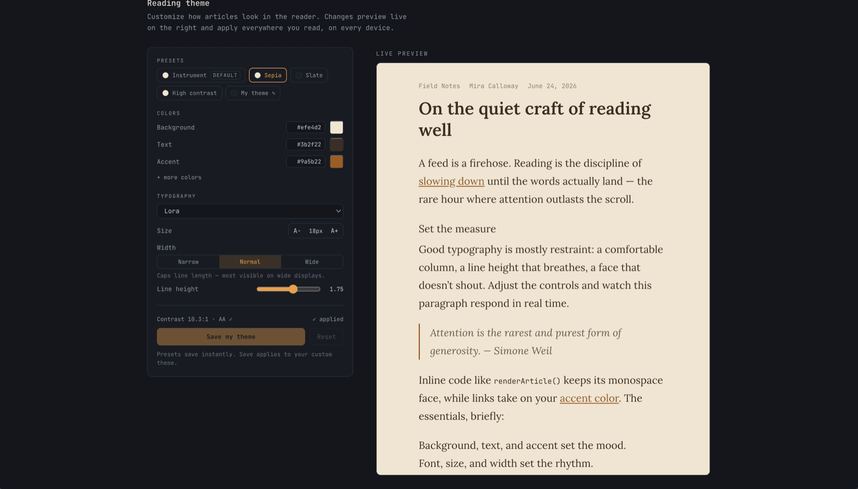Expand the more colors section
858x489 pixels.
click(x=179, y=177)
